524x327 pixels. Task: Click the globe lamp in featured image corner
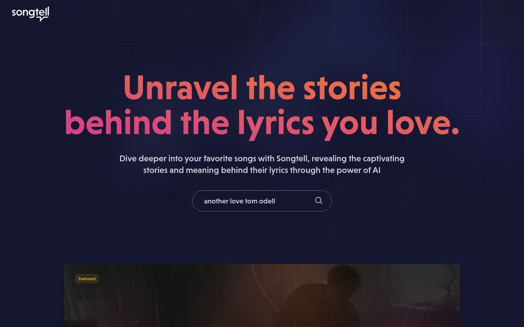pos(445,276)
